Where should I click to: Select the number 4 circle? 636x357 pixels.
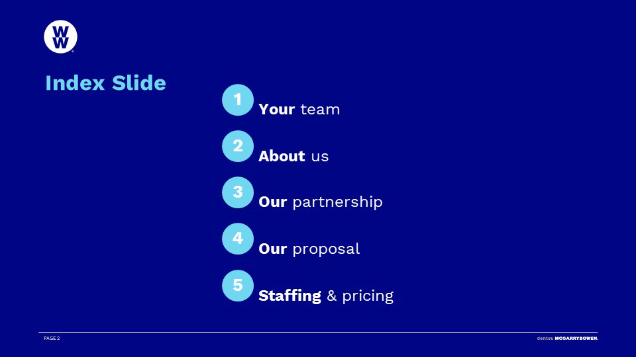(x=238, y=239)
